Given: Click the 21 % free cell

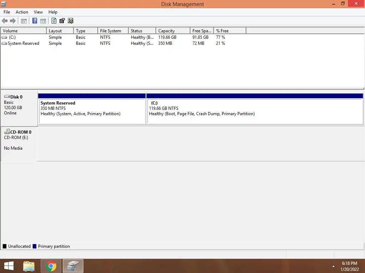Looking at the screenshot, I should [x=220, y=43].
